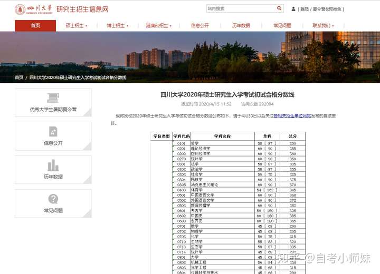The width and height of the screenshot is (380, 274).
Task: Click the 添加时间 2020/4/15 11:52 text
Action: pyautogui.click(x=206, y=104)
